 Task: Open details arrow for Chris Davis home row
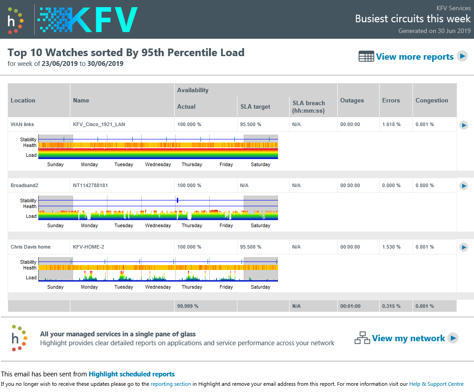463,247
